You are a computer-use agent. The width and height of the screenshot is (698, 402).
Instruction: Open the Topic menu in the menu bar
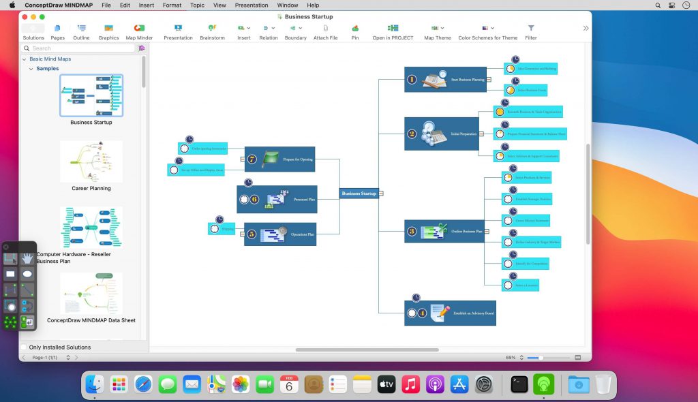pos(196,5)
